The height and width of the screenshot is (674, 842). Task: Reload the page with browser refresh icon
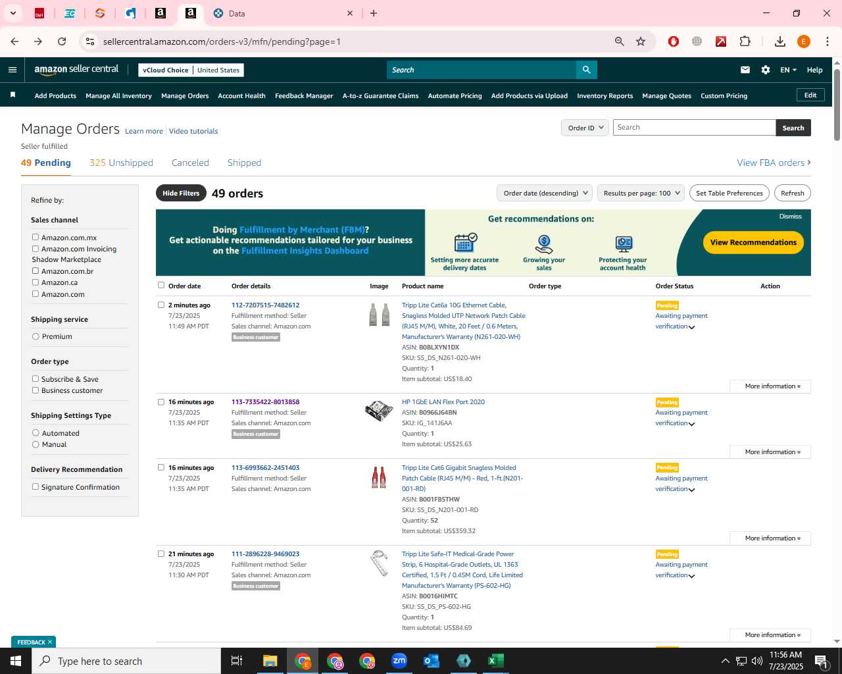62,41
